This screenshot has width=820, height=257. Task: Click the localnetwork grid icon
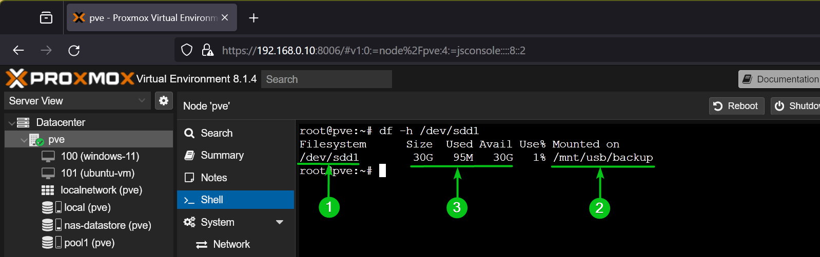tap(48, 190)
